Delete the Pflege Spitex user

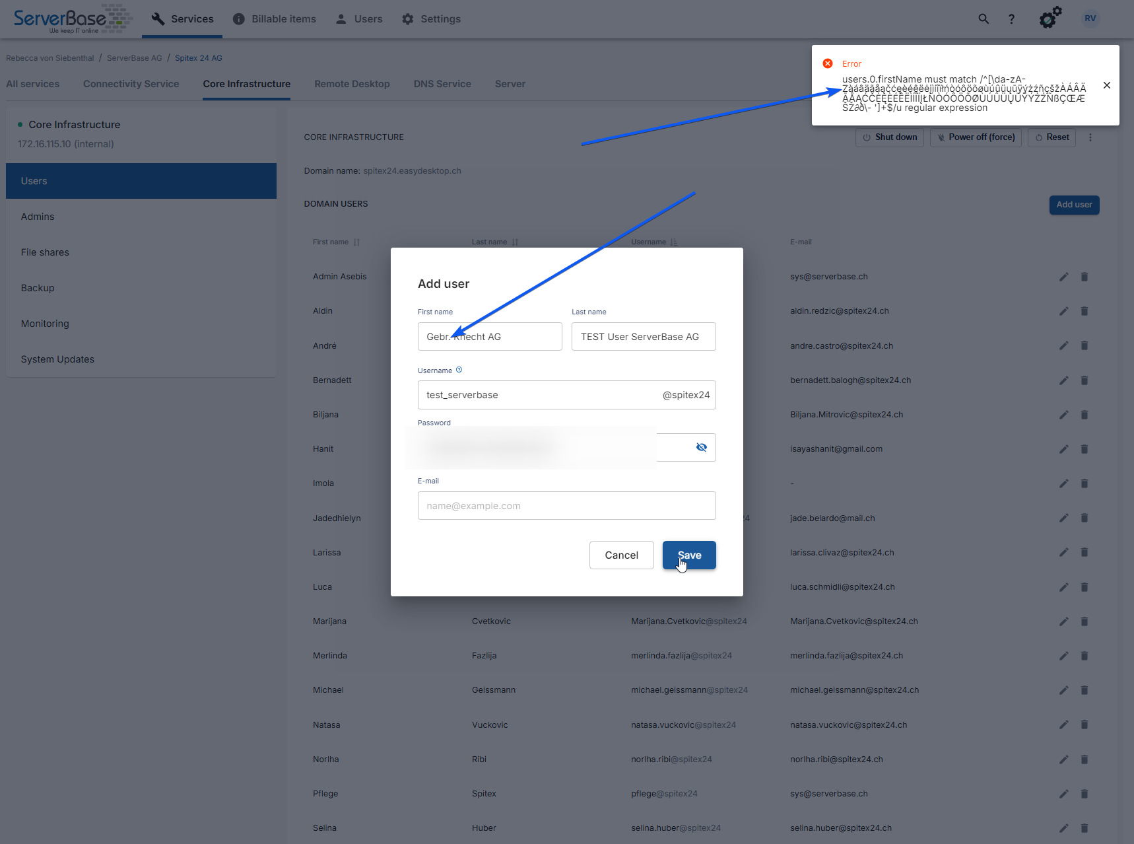[1084, 794]
